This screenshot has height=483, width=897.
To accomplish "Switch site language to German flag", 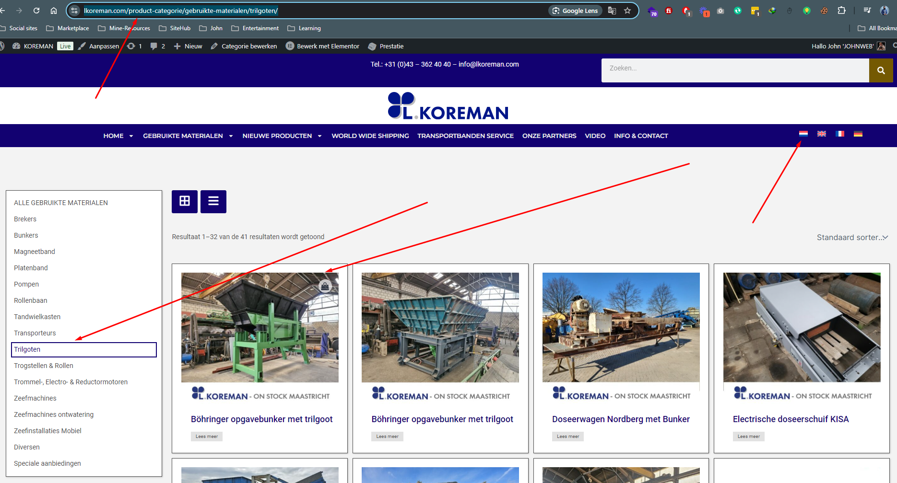I will pos(858,134).
